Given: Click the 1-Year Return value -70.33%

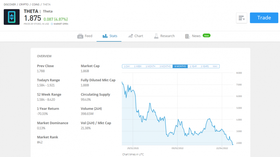Looking at the screenshot, I should (42, 114).
